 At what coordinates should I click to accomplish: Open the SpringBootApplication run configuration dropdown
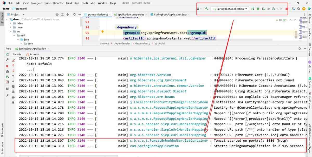tap(230, 9)
